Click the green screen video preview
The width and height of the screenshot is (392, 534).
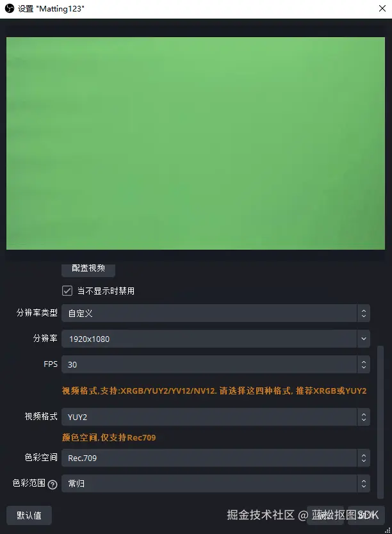click(x=195, y=143)
